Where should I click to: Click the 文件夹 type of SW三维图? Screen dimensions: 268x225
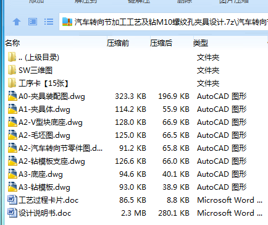[208, 70]
